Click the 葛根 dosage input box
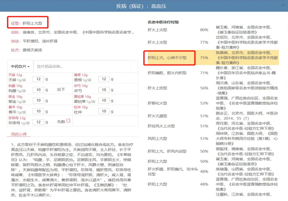288x201 pixels. pyautogui.click(x=104, y=79)
